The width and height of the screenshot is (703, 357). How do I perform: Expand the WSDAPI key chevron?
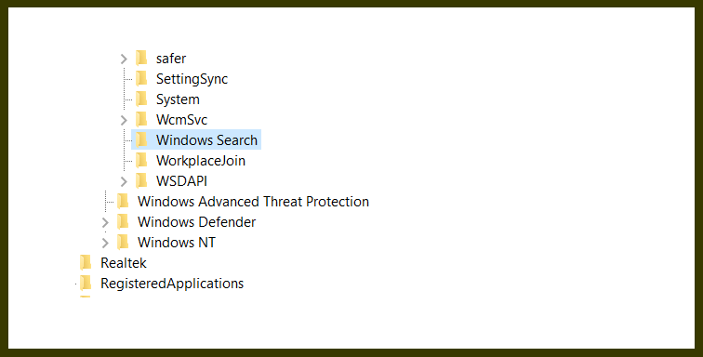124,181
